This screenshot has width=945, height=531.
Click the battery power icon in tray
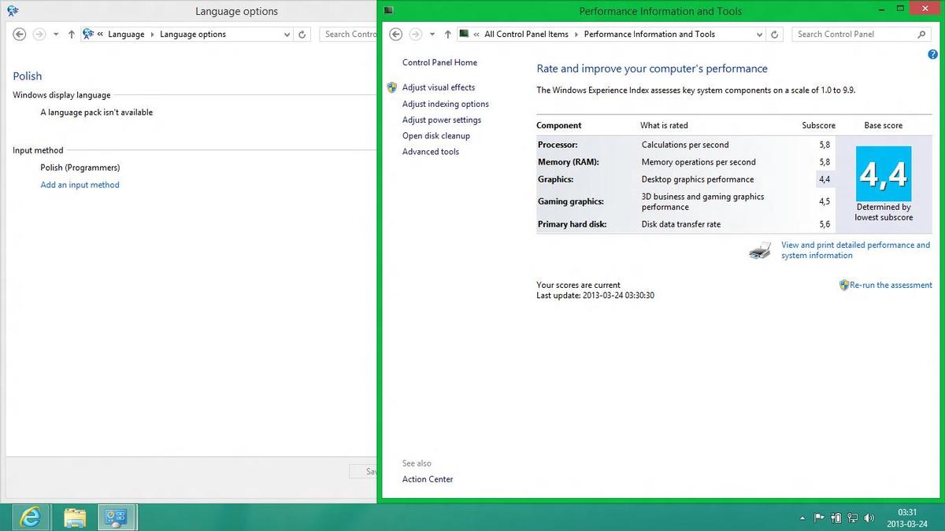tap(836, 518)
